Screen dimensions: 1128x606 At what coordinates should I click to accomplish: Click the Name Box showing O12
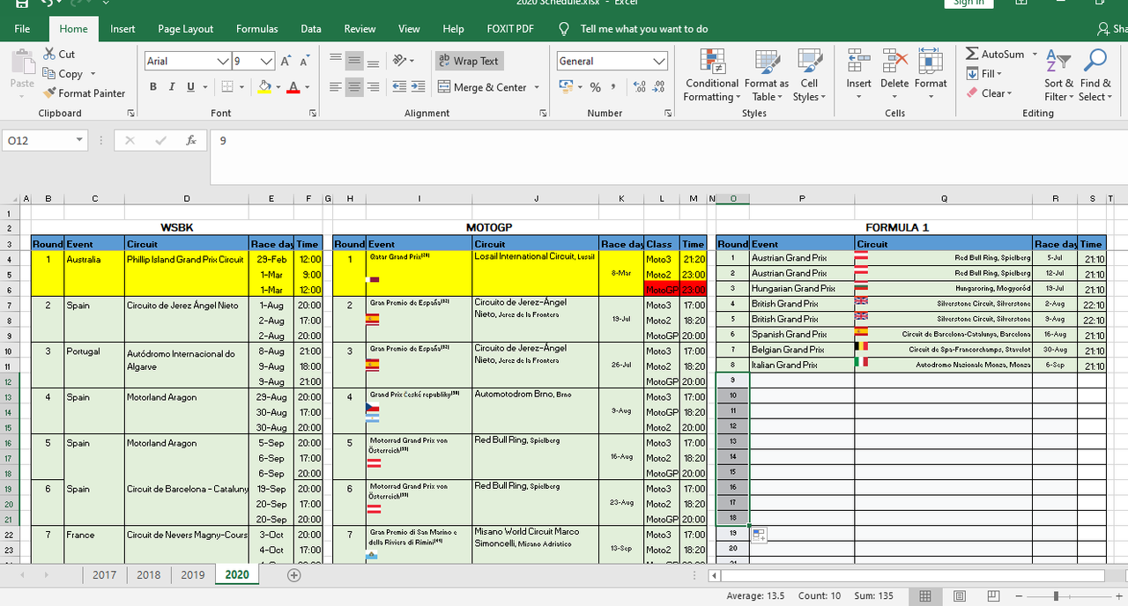click(x=44, y=140)
